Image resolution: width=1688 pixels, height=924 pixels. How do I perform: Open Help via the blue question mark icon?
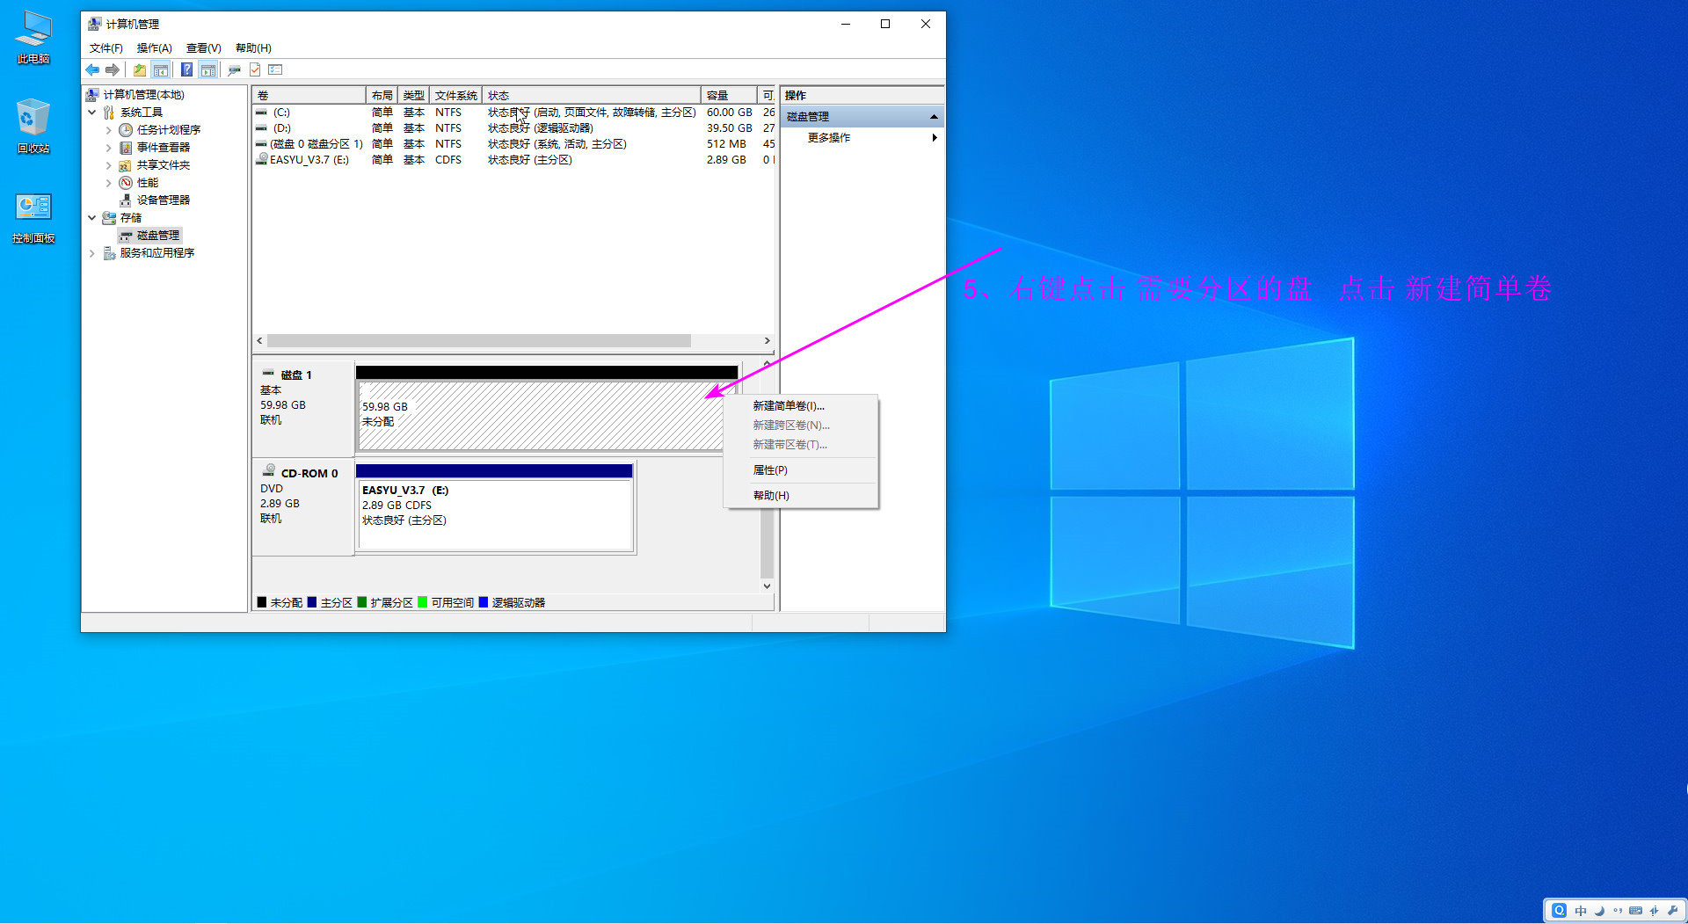click(186, 69)
